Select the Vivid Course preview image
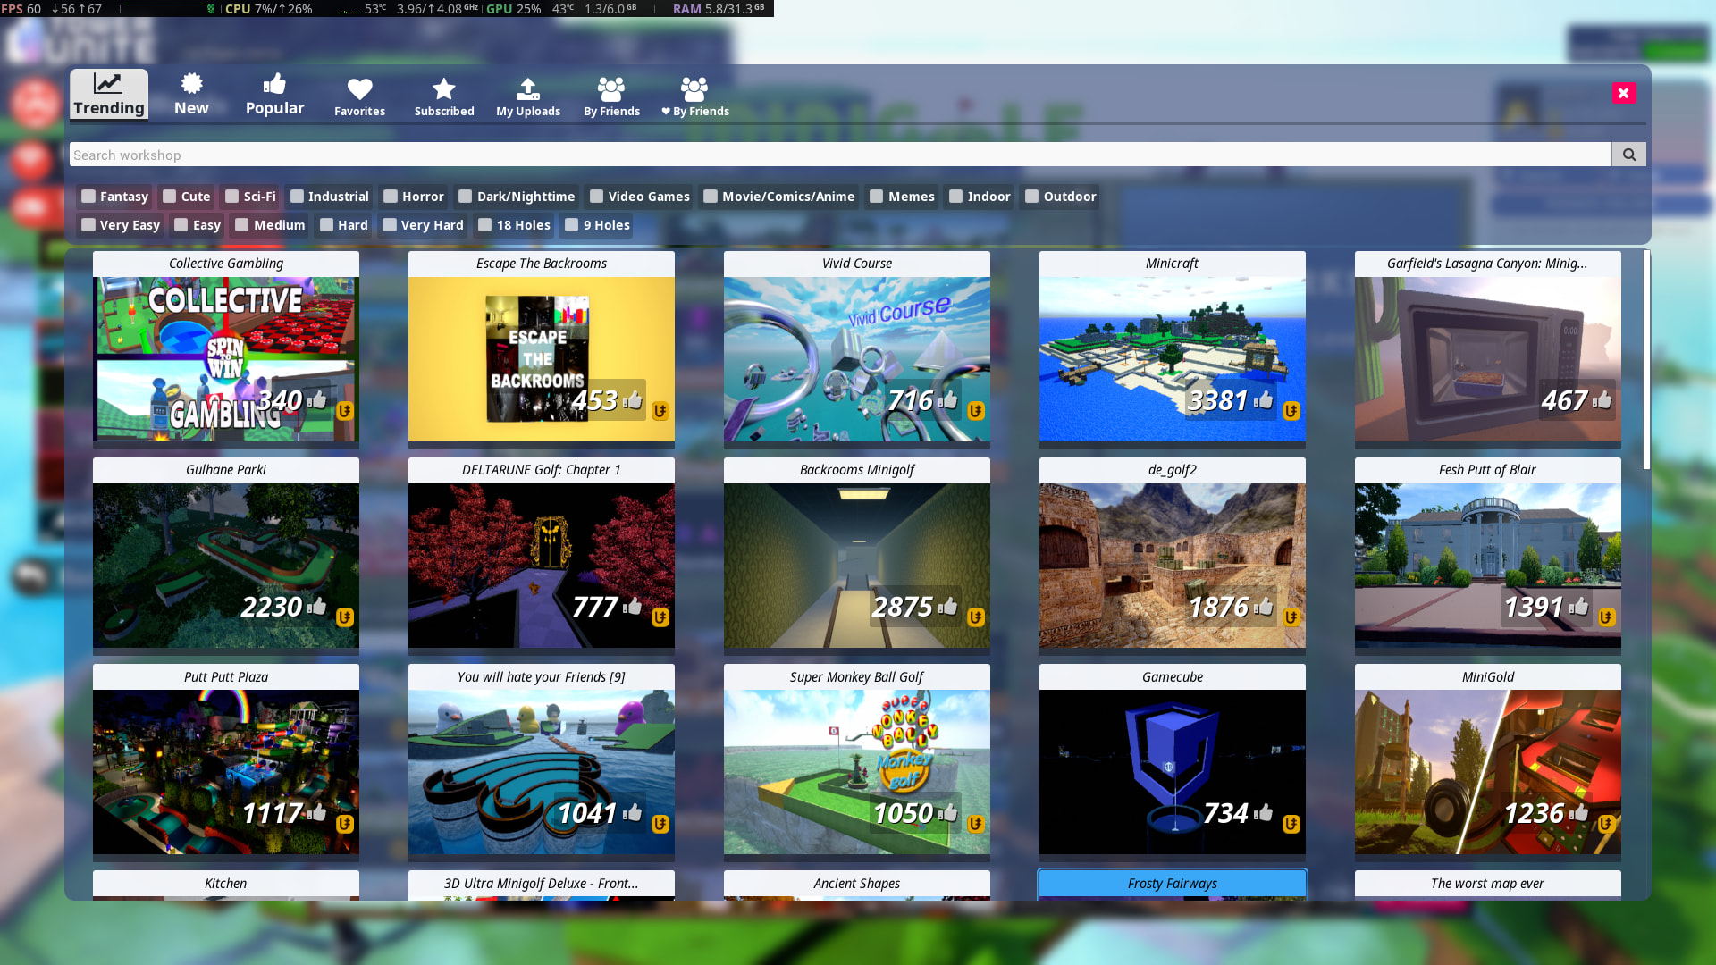1716x965 pixels. pos(856,359)
